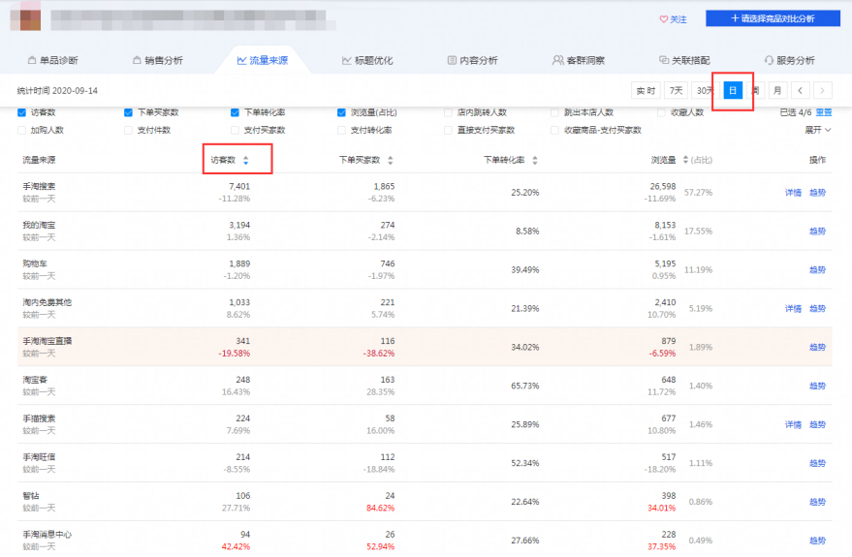Image resolution: width=852 pixels, height=557 pixels.
Task: Check 直接支付买家数 checkbox
Action: pyautogui.click(x=448, y=131)
